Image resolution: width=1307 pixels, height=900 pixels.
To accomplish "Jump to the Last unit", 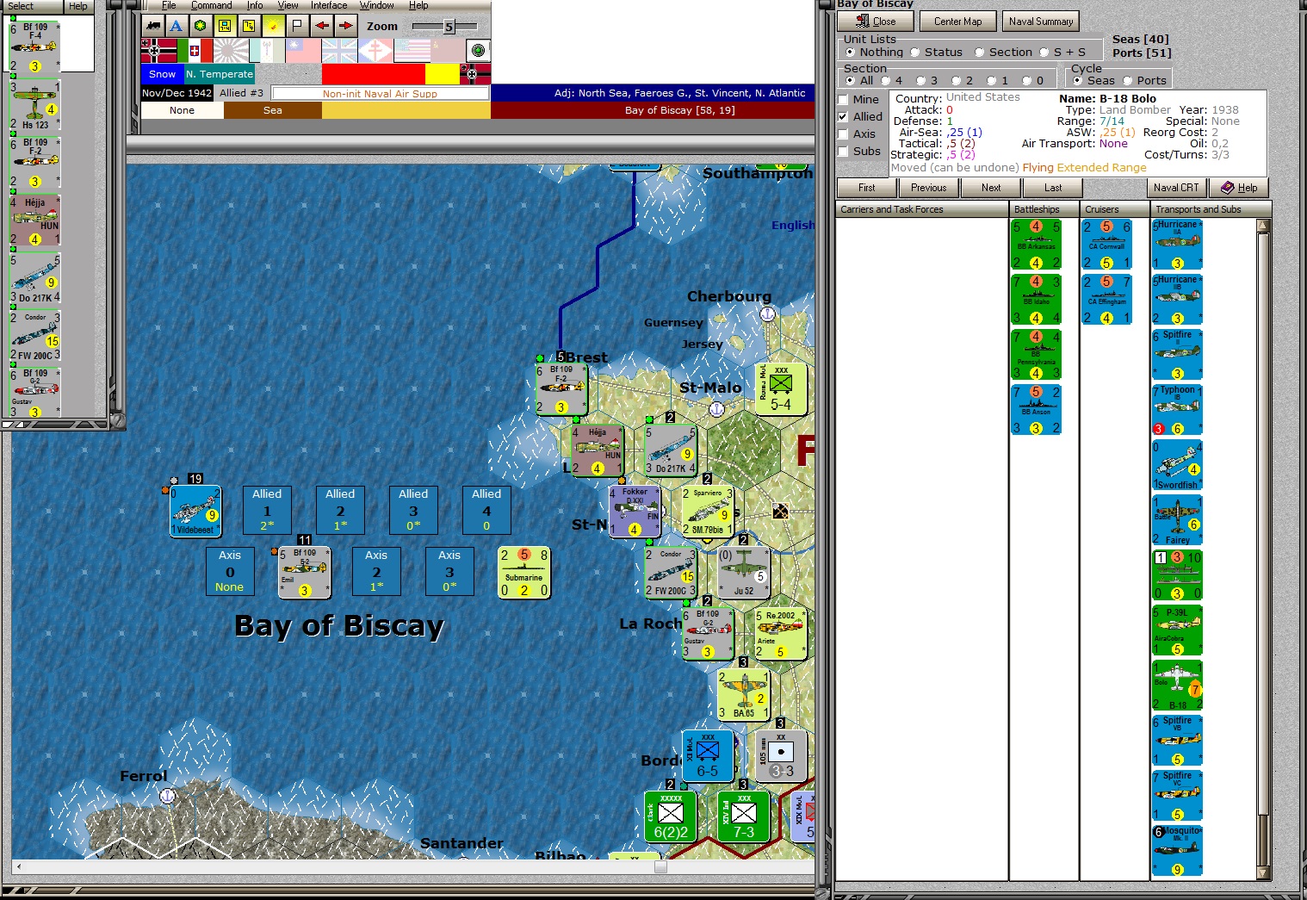I will (x=1053, y=188).
